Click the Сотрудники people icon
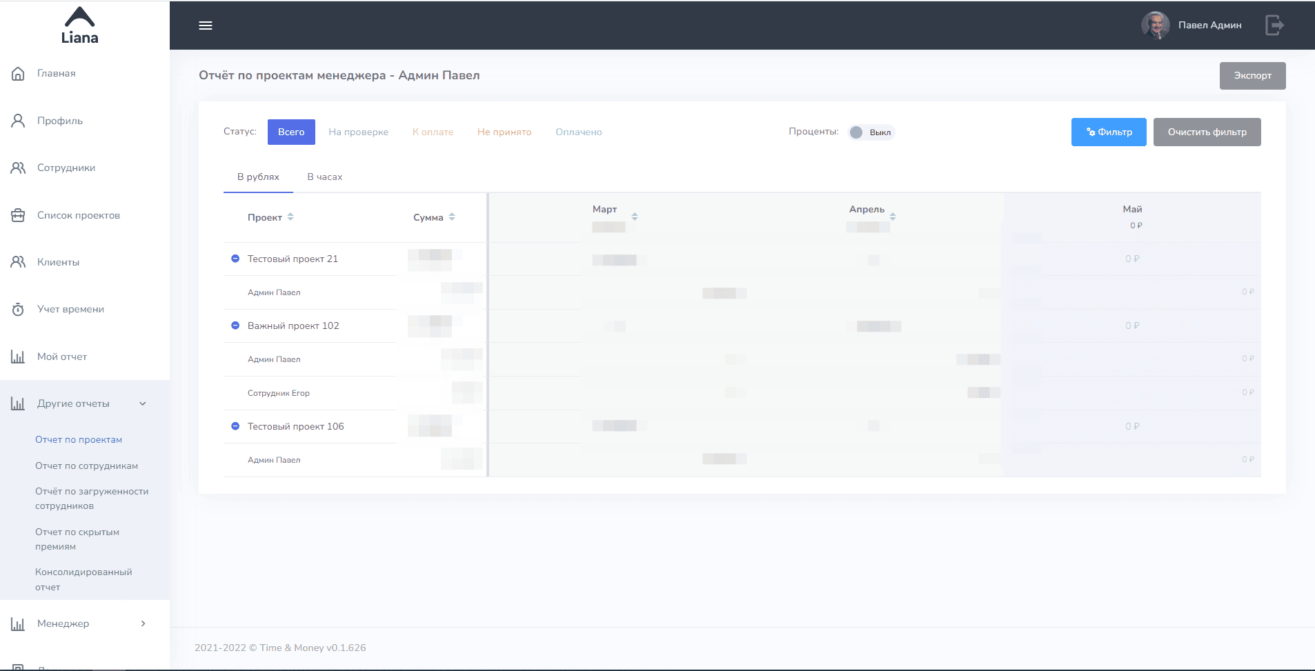The image size is (1315, 671). point(18,168)
